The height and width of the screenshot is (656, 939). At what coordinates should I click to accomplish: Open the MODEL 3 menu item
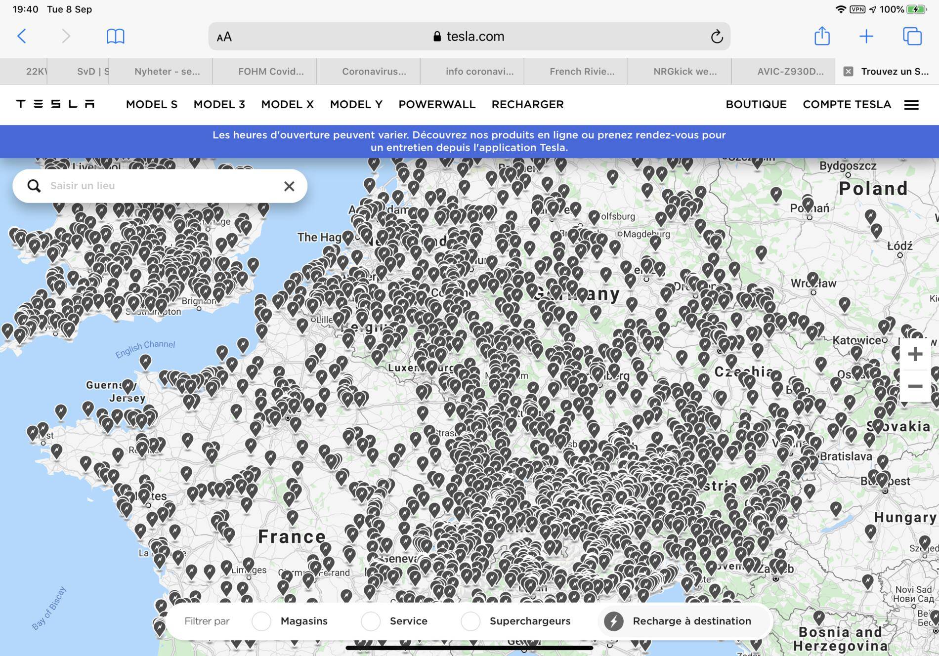click(x=219, y=104)
